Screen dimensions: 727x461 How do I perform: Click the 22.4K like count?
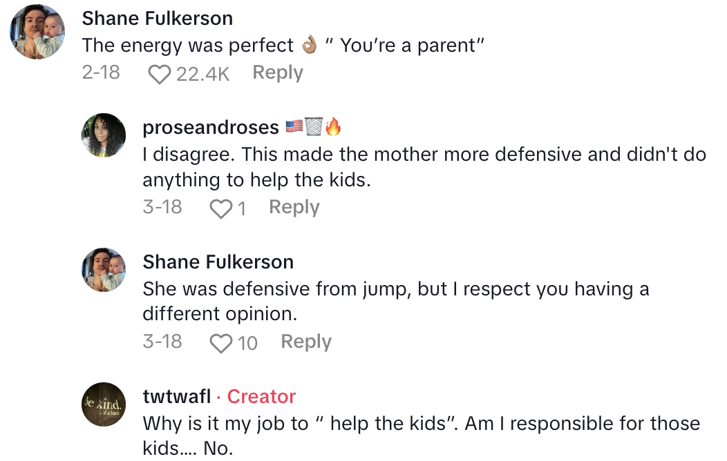[202, 74]
